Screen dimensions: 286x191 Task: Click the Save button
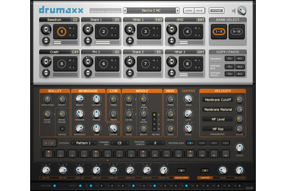199,11
